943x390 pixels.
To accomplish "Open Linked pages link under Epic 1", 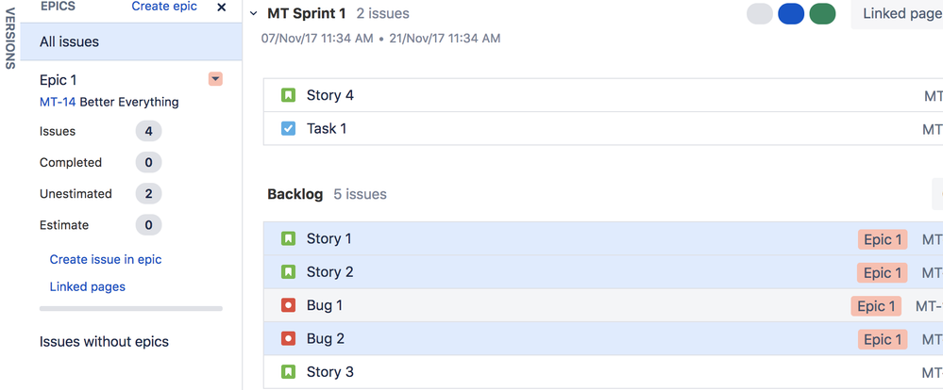I will click(87, 286).
